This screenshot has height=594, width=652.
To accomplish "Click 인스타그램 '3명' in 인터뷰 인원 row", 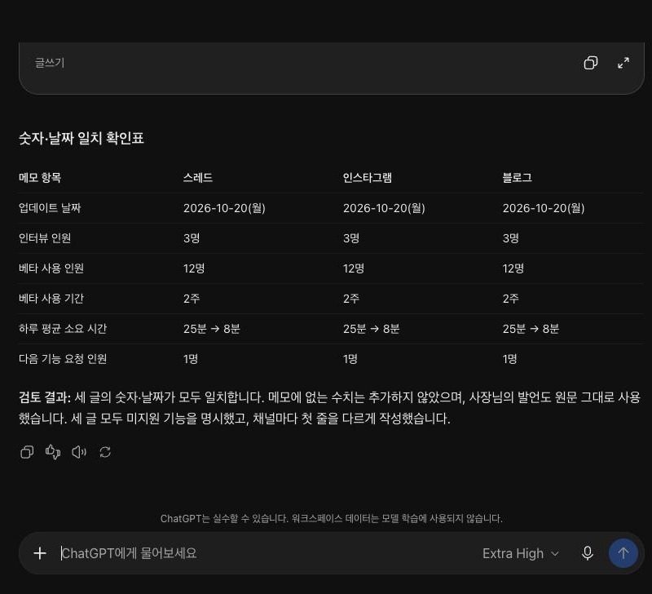I will click(351, 238).
